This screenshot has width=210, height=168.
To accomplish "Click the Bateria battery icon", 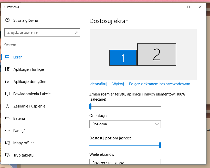I will 7,118.
